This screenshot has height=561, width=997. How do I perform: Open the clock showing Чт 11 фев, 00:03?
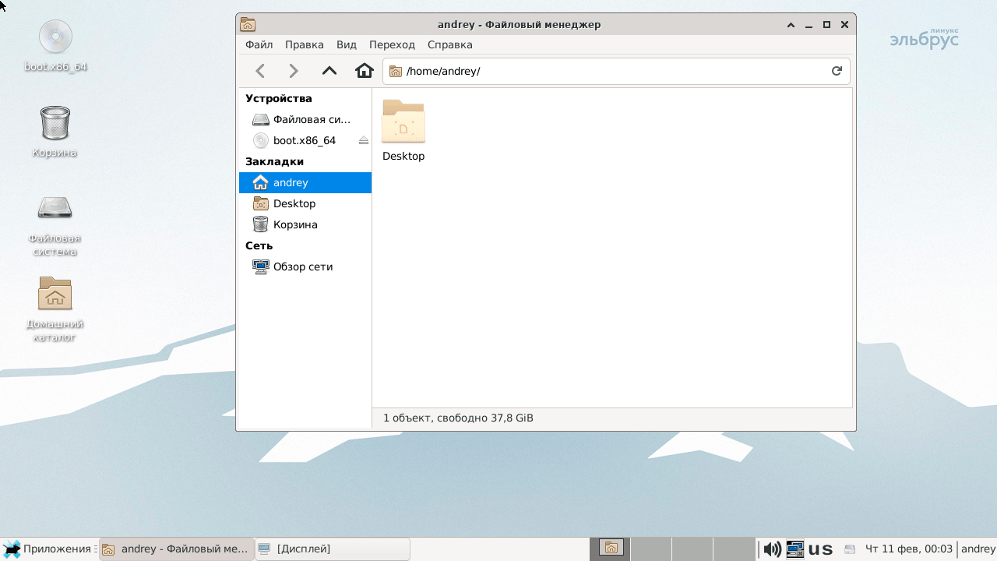click(x=909, y=549)
